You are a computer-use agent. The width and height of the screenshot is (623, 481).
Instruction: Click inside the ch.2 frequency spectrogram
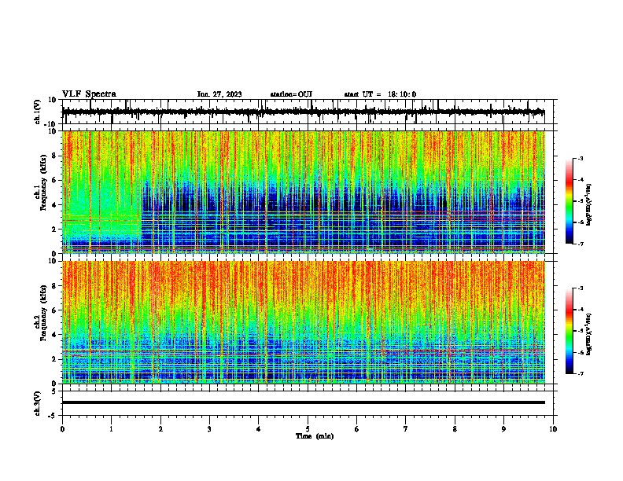point(304,322)
